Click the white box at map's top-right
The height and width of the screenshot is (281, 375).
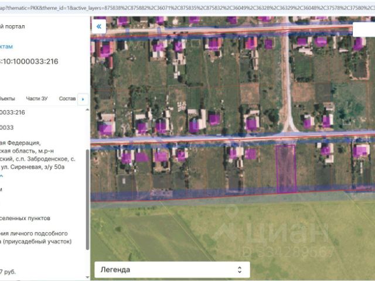[364, 29]
